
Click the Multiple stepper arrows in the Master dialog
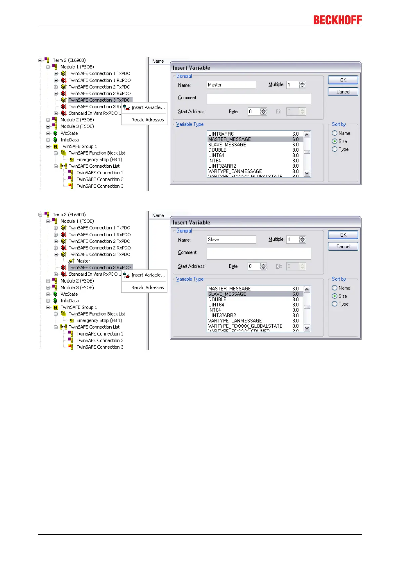tap(302, 85)
